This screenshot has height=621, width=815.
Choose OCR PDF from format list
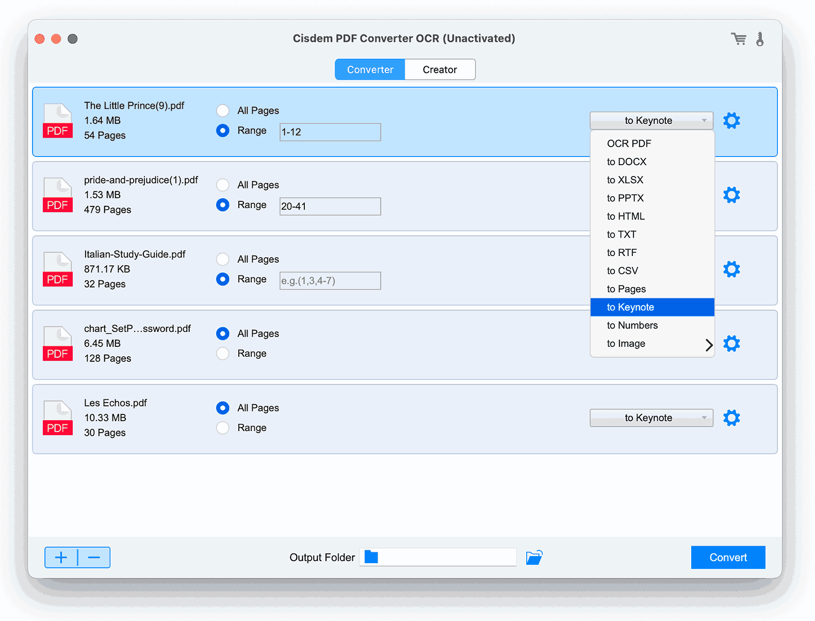(x=653, y=144)
